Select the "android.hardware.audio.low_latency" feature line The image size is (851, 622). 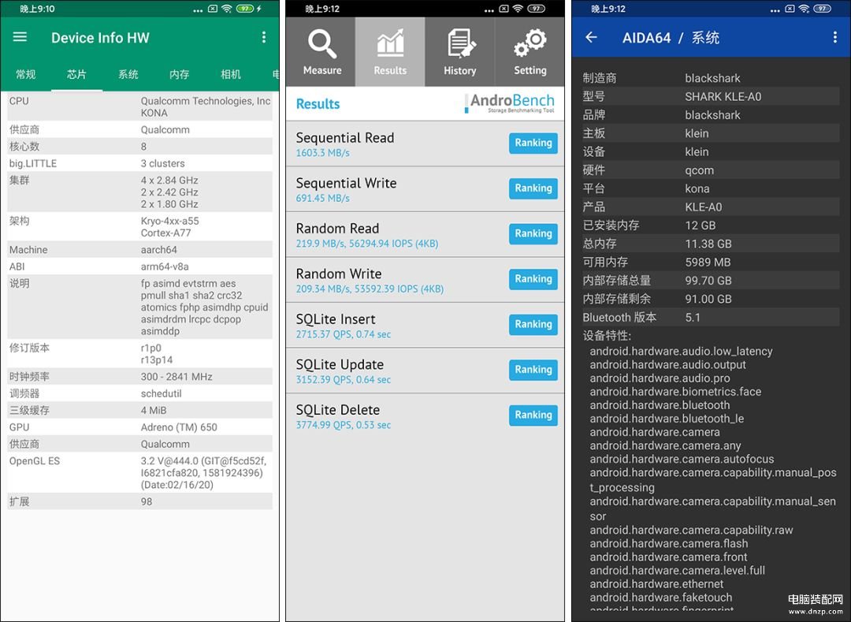click(x=681, y=351)
